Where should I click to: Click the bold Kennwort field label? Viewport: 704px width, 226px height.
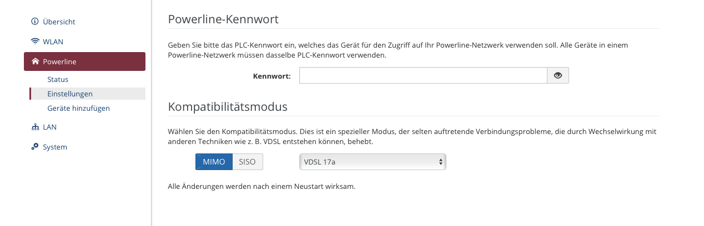coord(271,76)
